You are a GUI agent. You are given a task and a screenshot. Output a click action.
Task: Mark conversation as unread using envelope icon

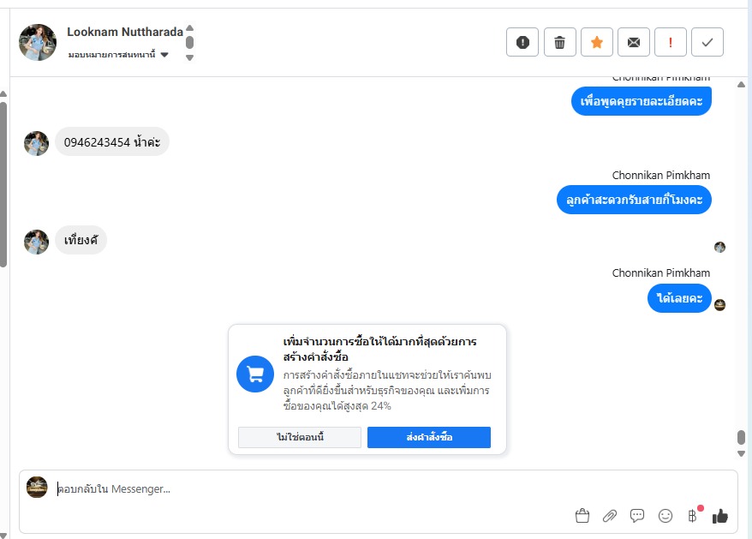(x=633, y=42)
